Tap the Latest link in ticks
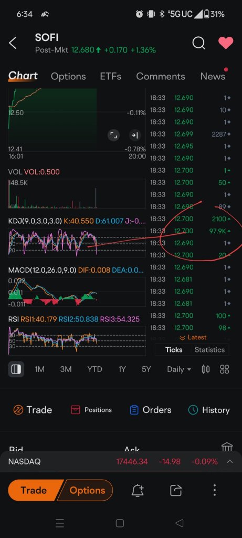The width and height of the screenshot is (242, 538). (193, 338)
